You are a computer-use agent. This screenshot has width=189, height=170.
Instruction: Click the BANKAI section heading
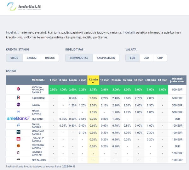coord(11,71)
